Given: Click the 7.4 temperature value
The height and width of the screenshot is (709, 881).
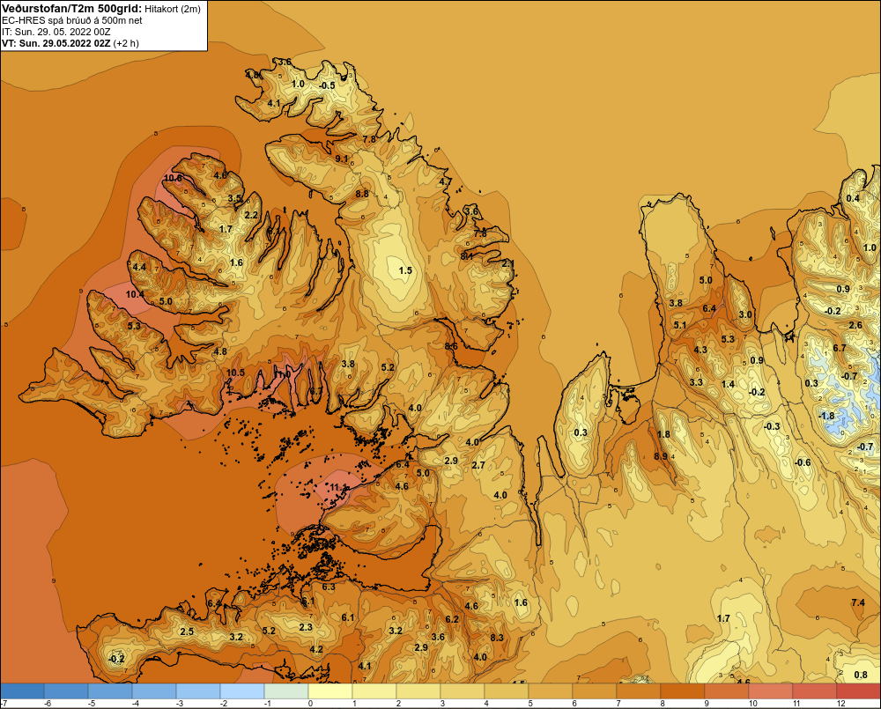Looking at the screenshot, I should coord(858,602).
